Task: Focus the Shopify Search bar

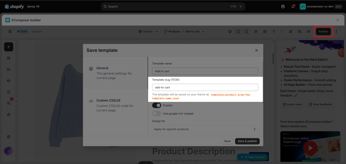Action: 173,6
